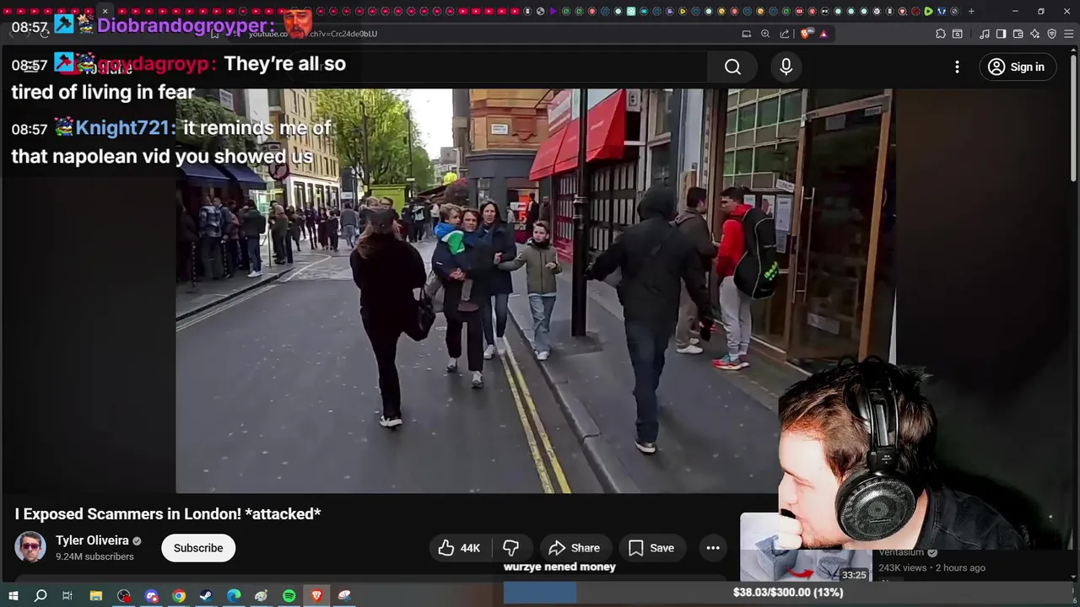1080x607 pixels.
Task: Open the media control music-note icon
Action: (x=985, y=34)
